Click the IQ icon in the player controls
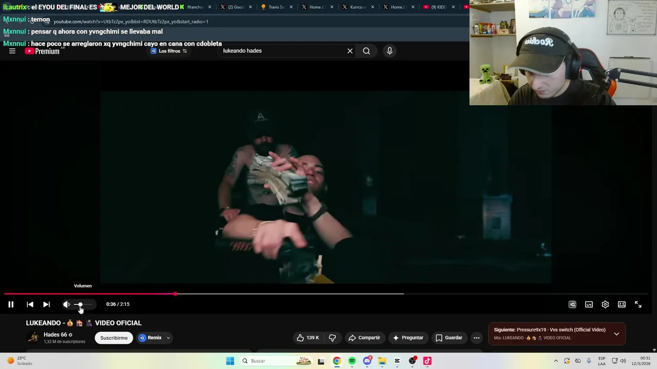657x369 pixels. pyautogui.click(x=572, y=304)
